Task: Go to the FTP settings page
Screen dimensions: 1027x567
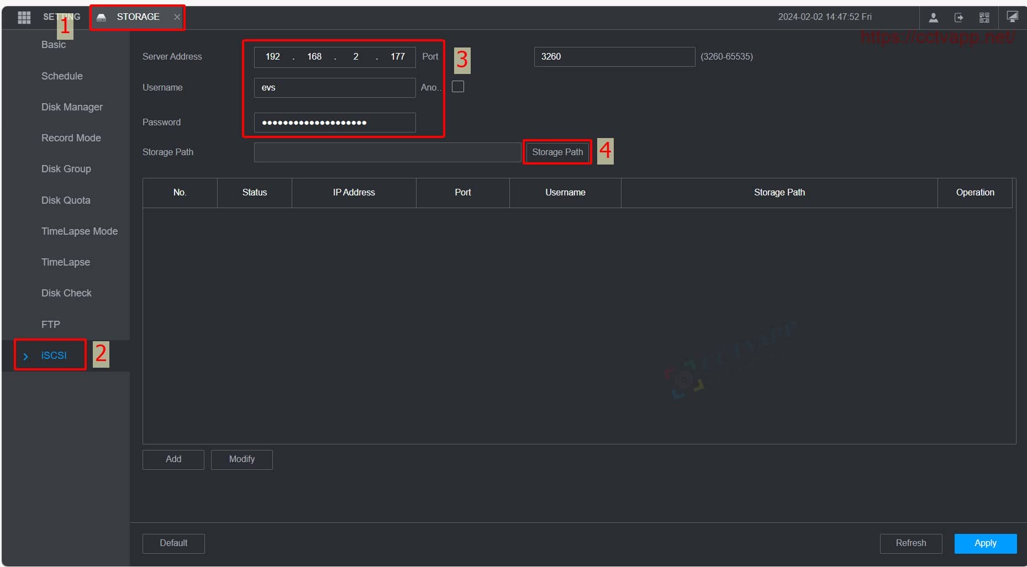Action: 50,325
